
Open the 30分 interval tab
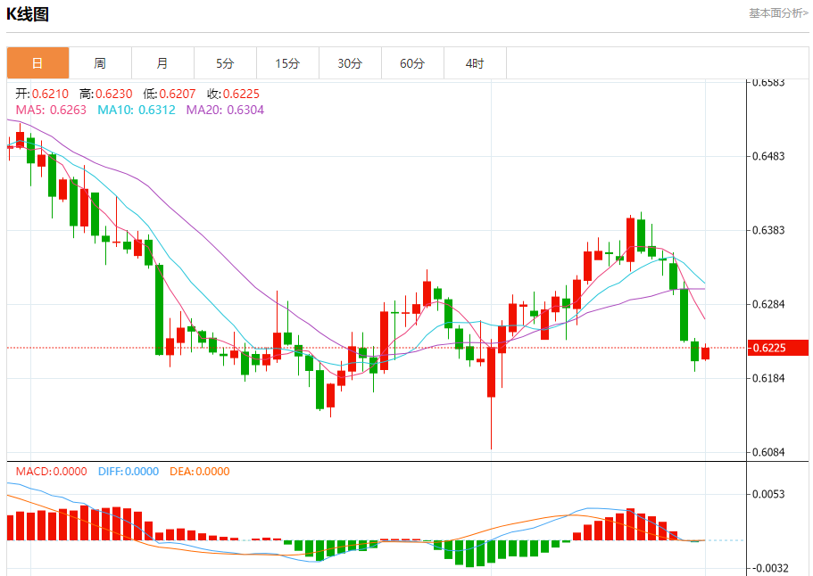click(x=350, y=63)
